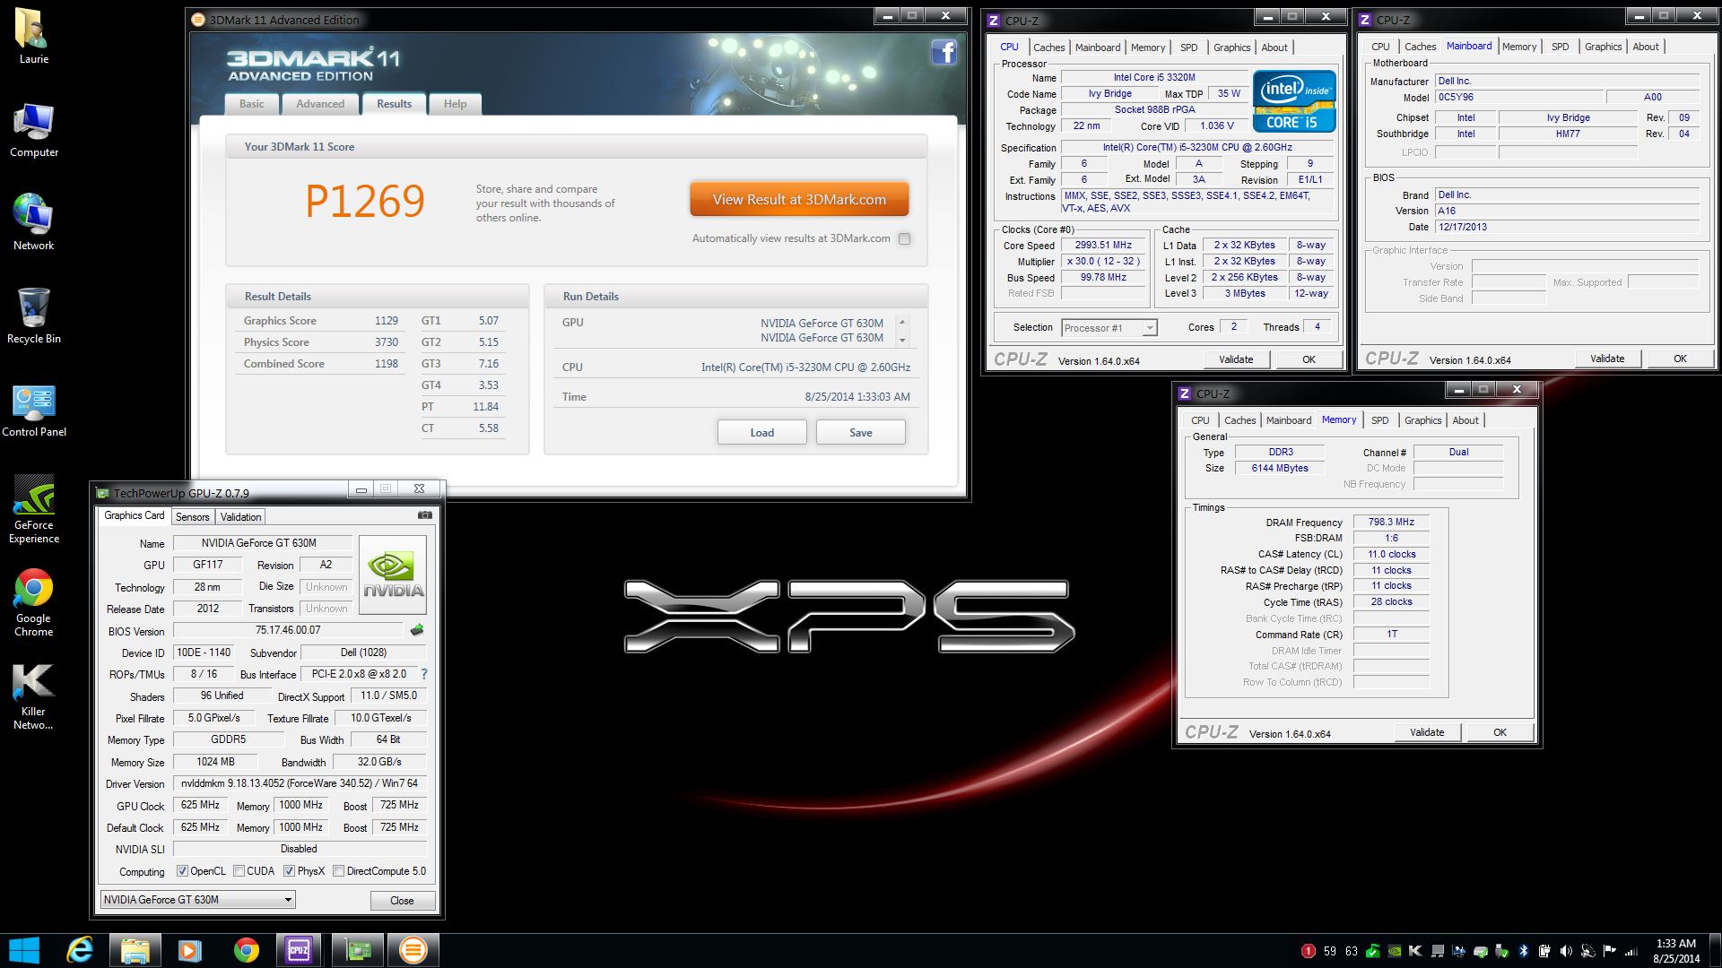Click the GPU-Z screenshot camera icon
Image resolution: width=1722 pixels, height=968 pixels.
(x=425, y=515)
